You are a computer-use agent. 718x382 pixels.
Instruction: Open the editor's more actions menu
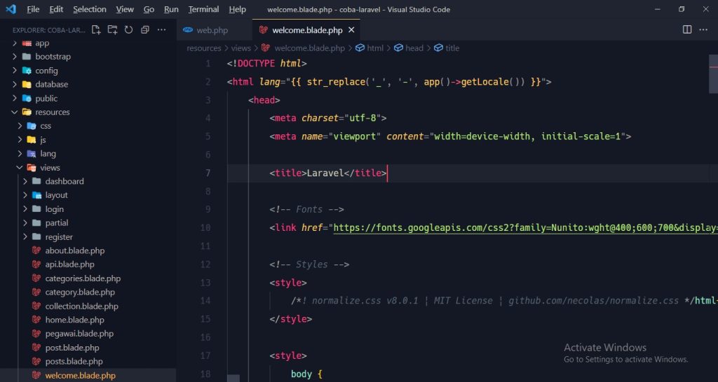(x=705, y=30)
